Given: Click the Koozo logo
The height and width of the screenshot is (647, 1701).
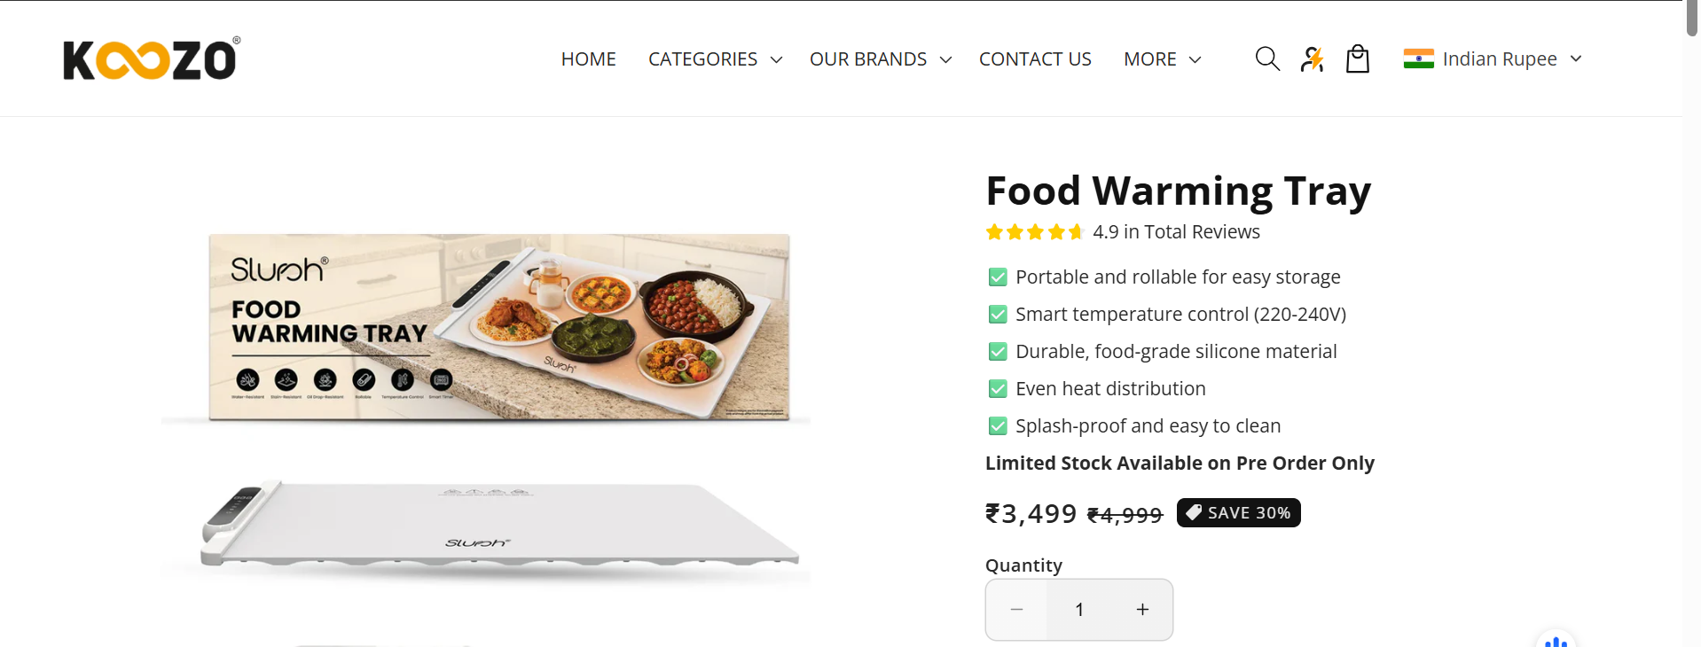Looking at the screenshot, I should 151,59.
